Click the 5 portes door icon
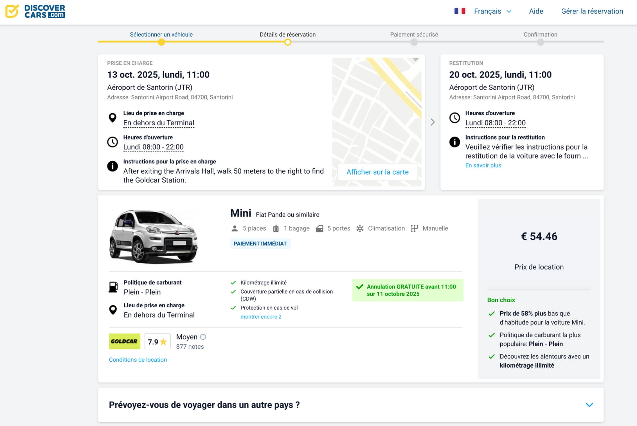Viewport: 637px width, 426px height. point(319,228)
